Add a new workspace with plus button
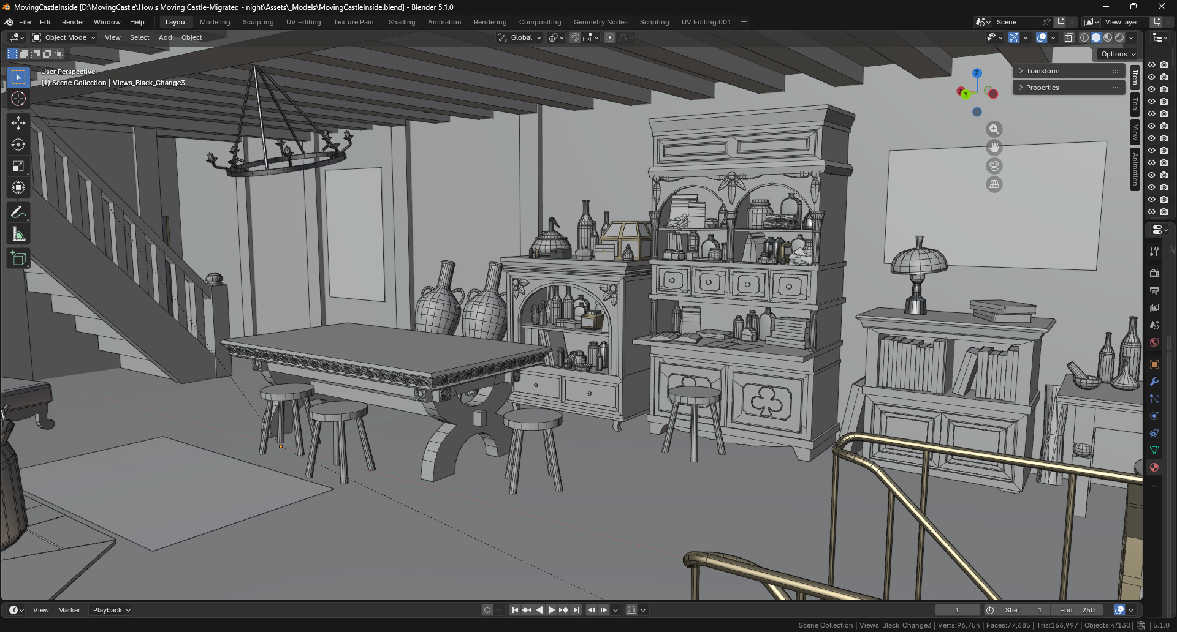The image size is (1177, 632). tap(744, 22)
